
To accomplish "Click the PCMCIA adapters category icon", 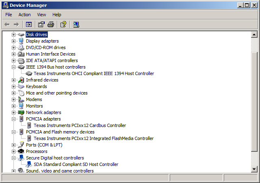I will tap(21, 119).
